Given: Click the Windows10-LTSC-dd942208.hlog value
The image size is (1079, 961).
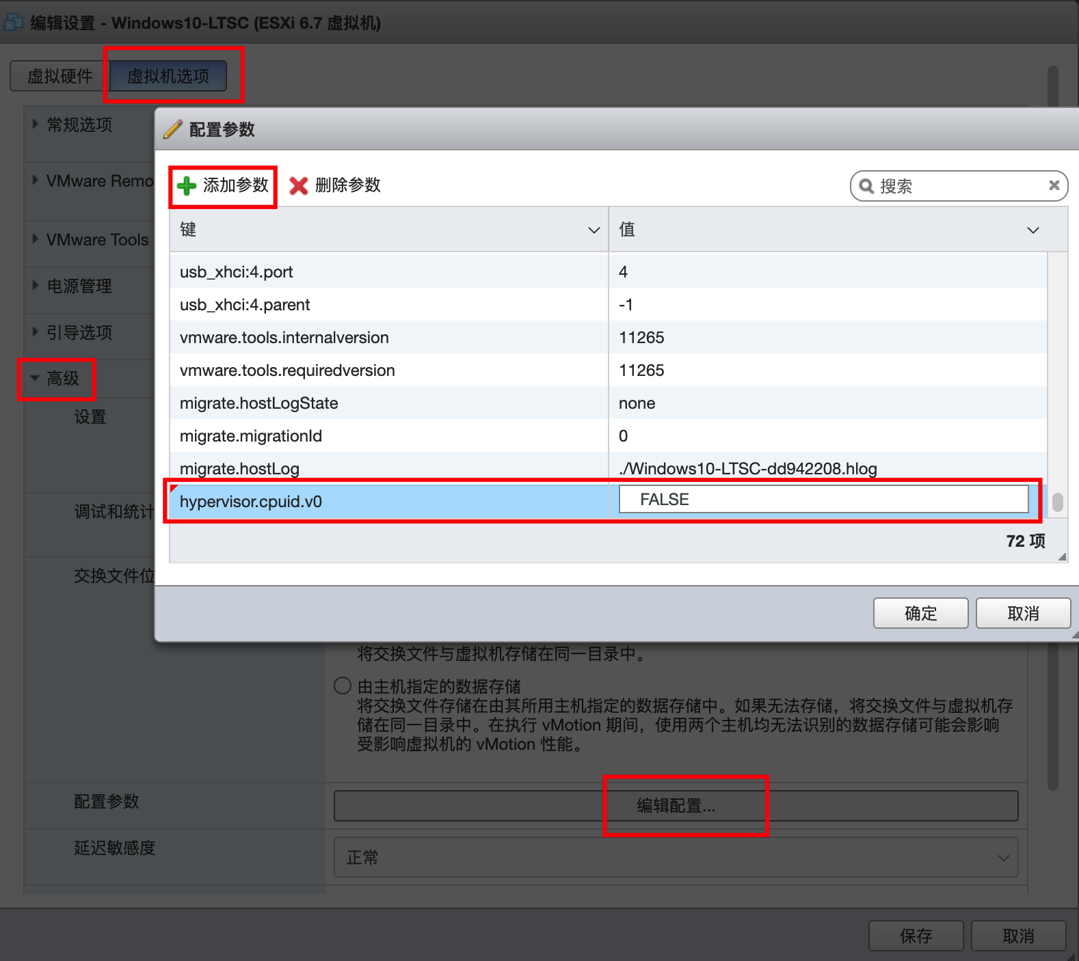Looking at the screenshot, I should coord(747,468).
